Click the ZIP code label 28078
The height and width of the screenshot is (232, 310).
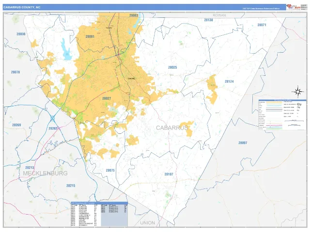(x=15, y=72)
